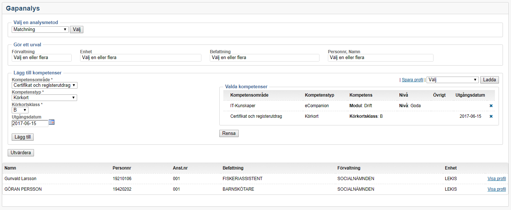Open Visa profil for Gunvald Larsson
Image resolution: width=511 pixels, height=210 pixels.
pos(496,179)
